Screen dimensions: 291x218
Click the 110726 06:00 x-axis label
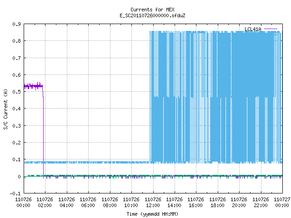(x=88, y=203)
